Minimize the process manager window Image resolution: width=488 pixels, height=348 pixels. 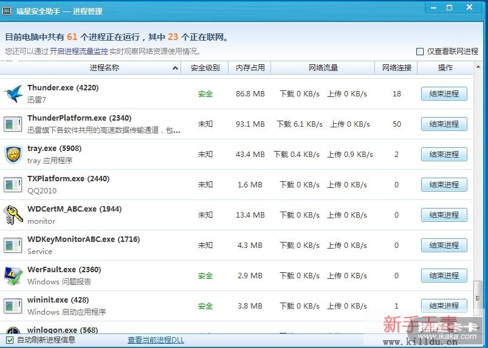pyautogui.click(x=433, y=8)
